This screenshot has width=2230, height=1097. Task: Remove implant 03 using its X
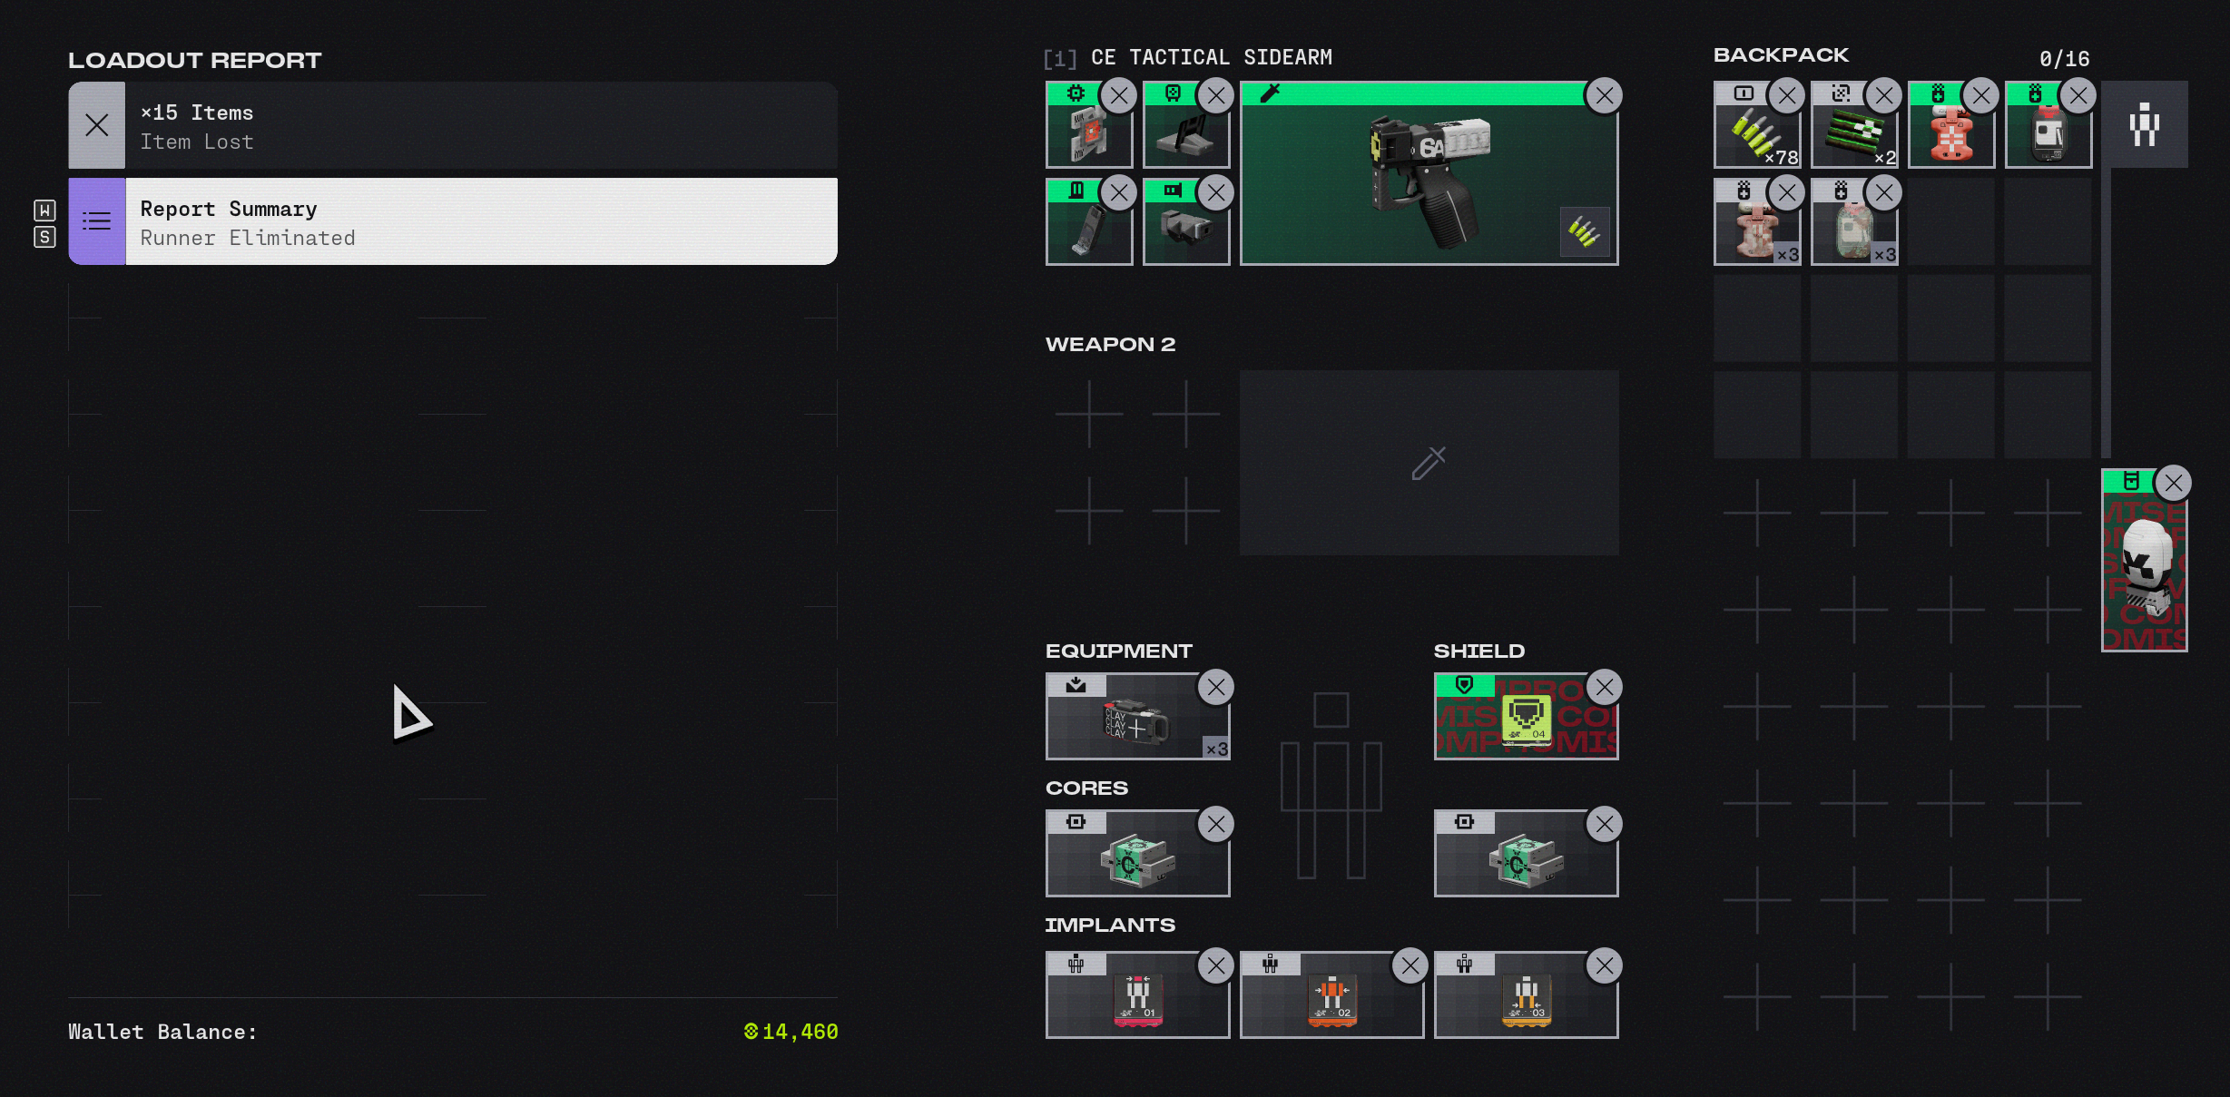[1605, 966]
